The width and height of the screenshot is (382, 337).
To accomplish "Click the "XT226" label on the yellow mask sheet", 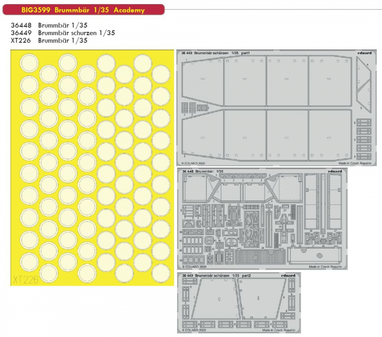I will click(x=25, y=280).
